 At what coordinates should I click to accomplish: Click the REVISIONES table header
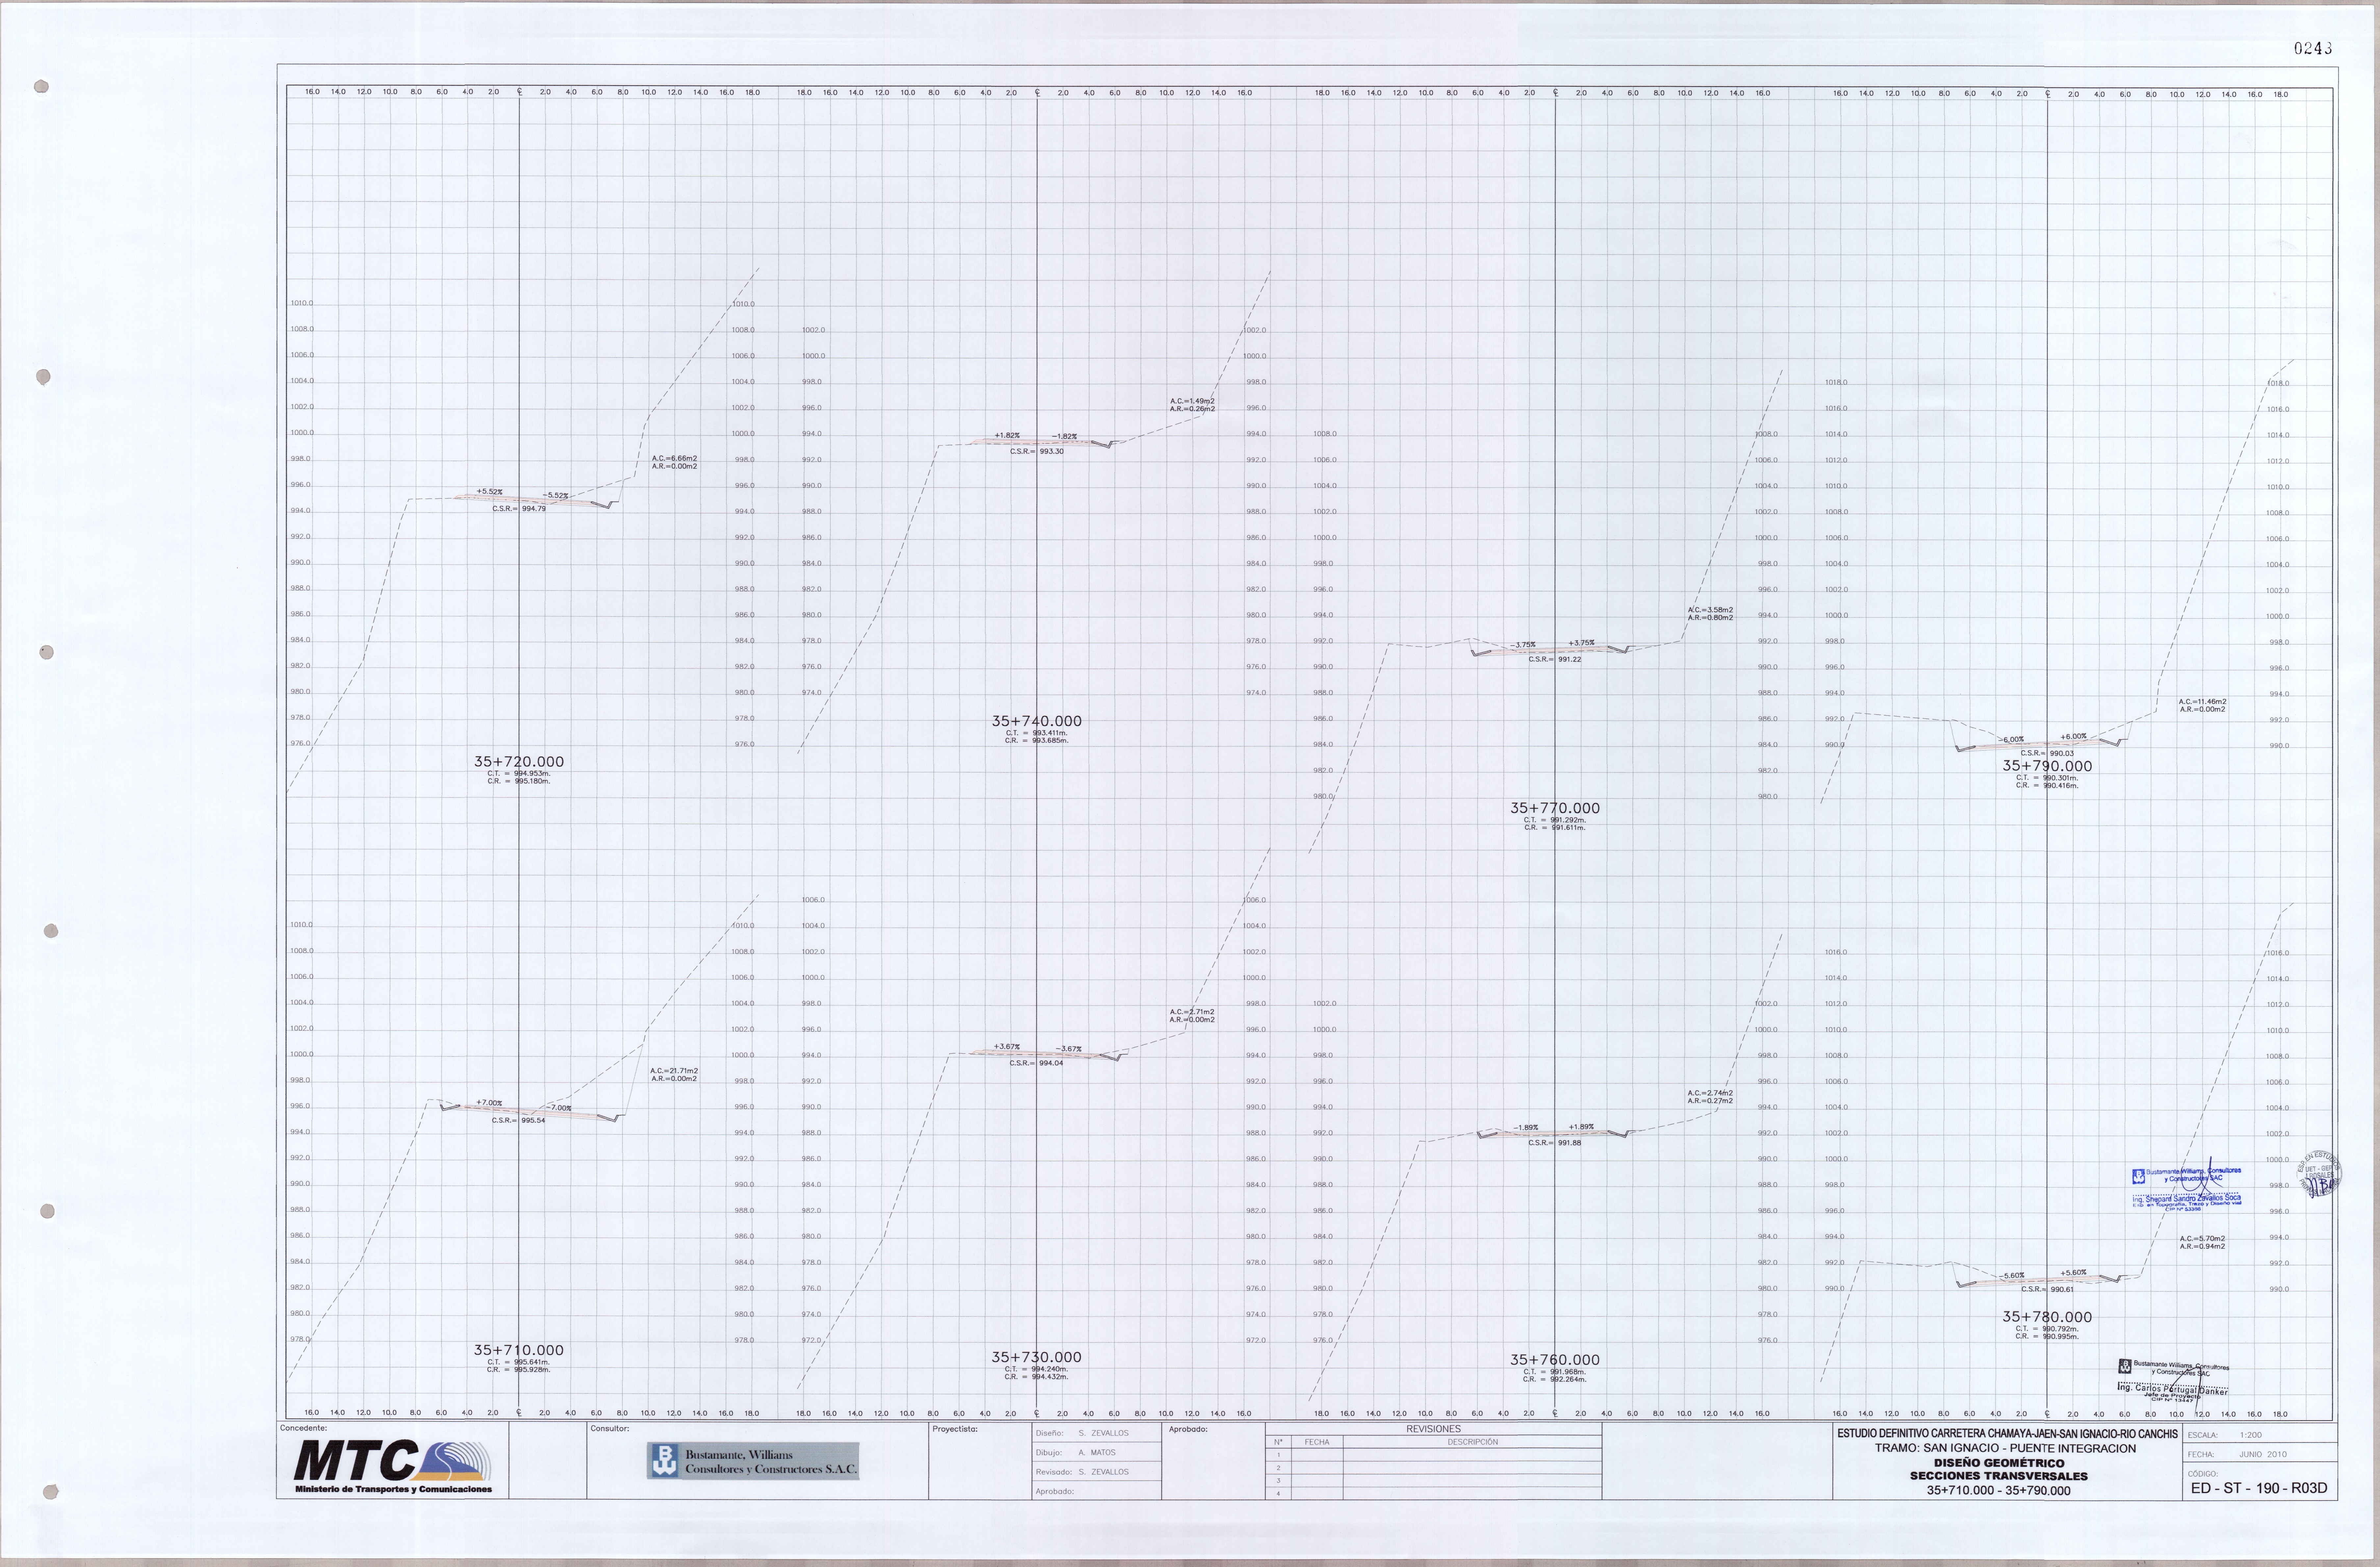[1433, 1429]
